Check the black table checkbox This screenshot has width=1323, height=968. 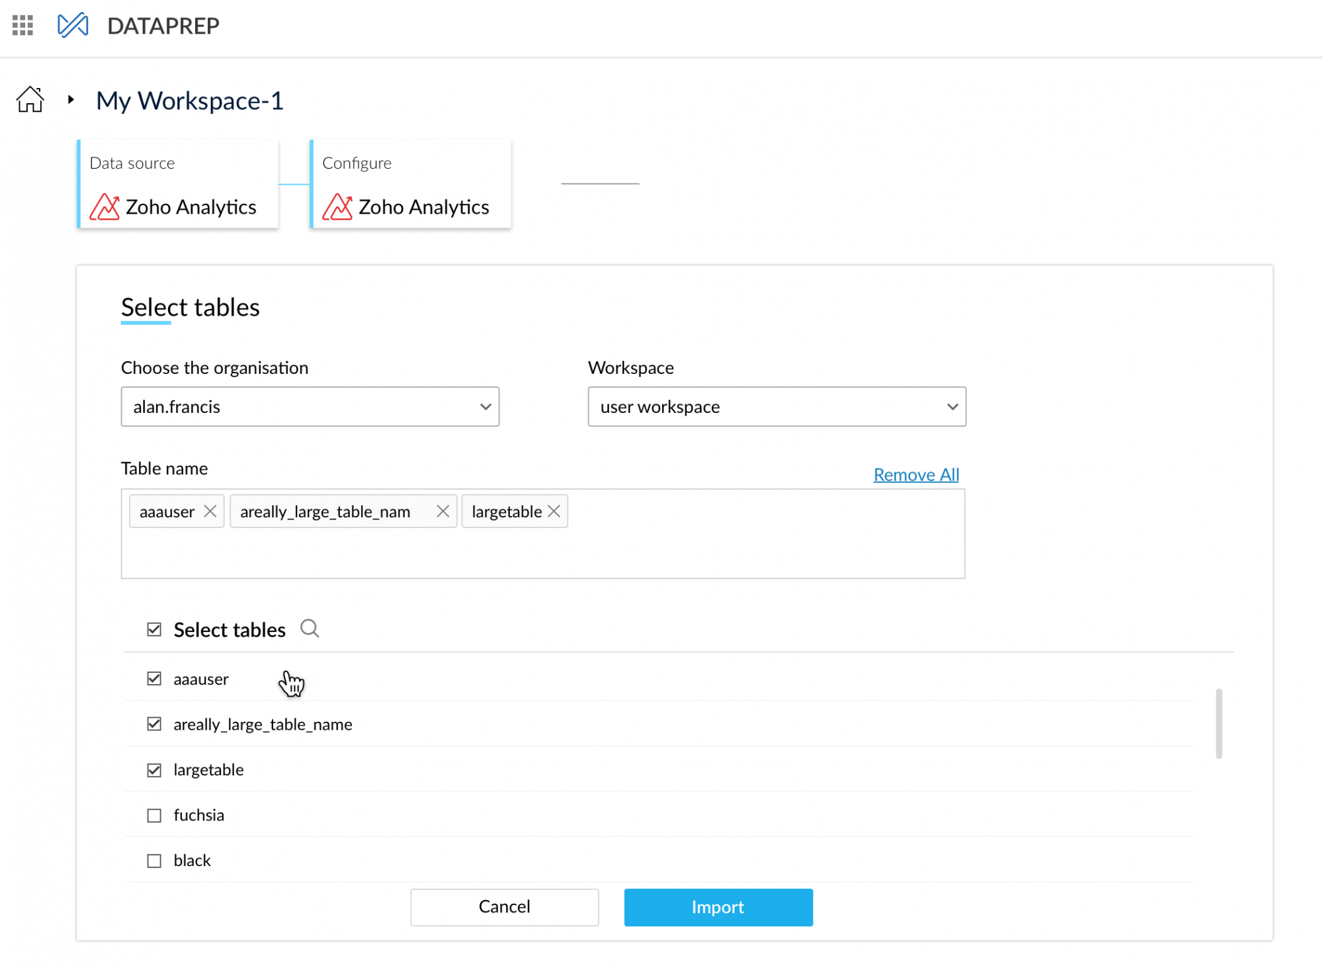click(154, 860)
